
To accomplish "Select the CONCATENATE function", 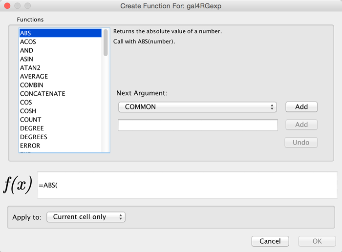I will (x=43, y=94).
